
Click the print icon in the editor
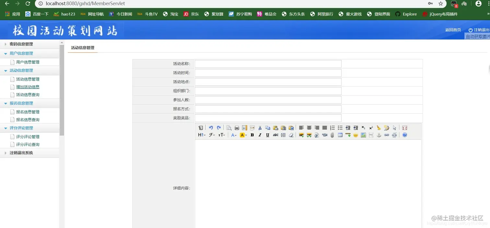click(237, 128)
